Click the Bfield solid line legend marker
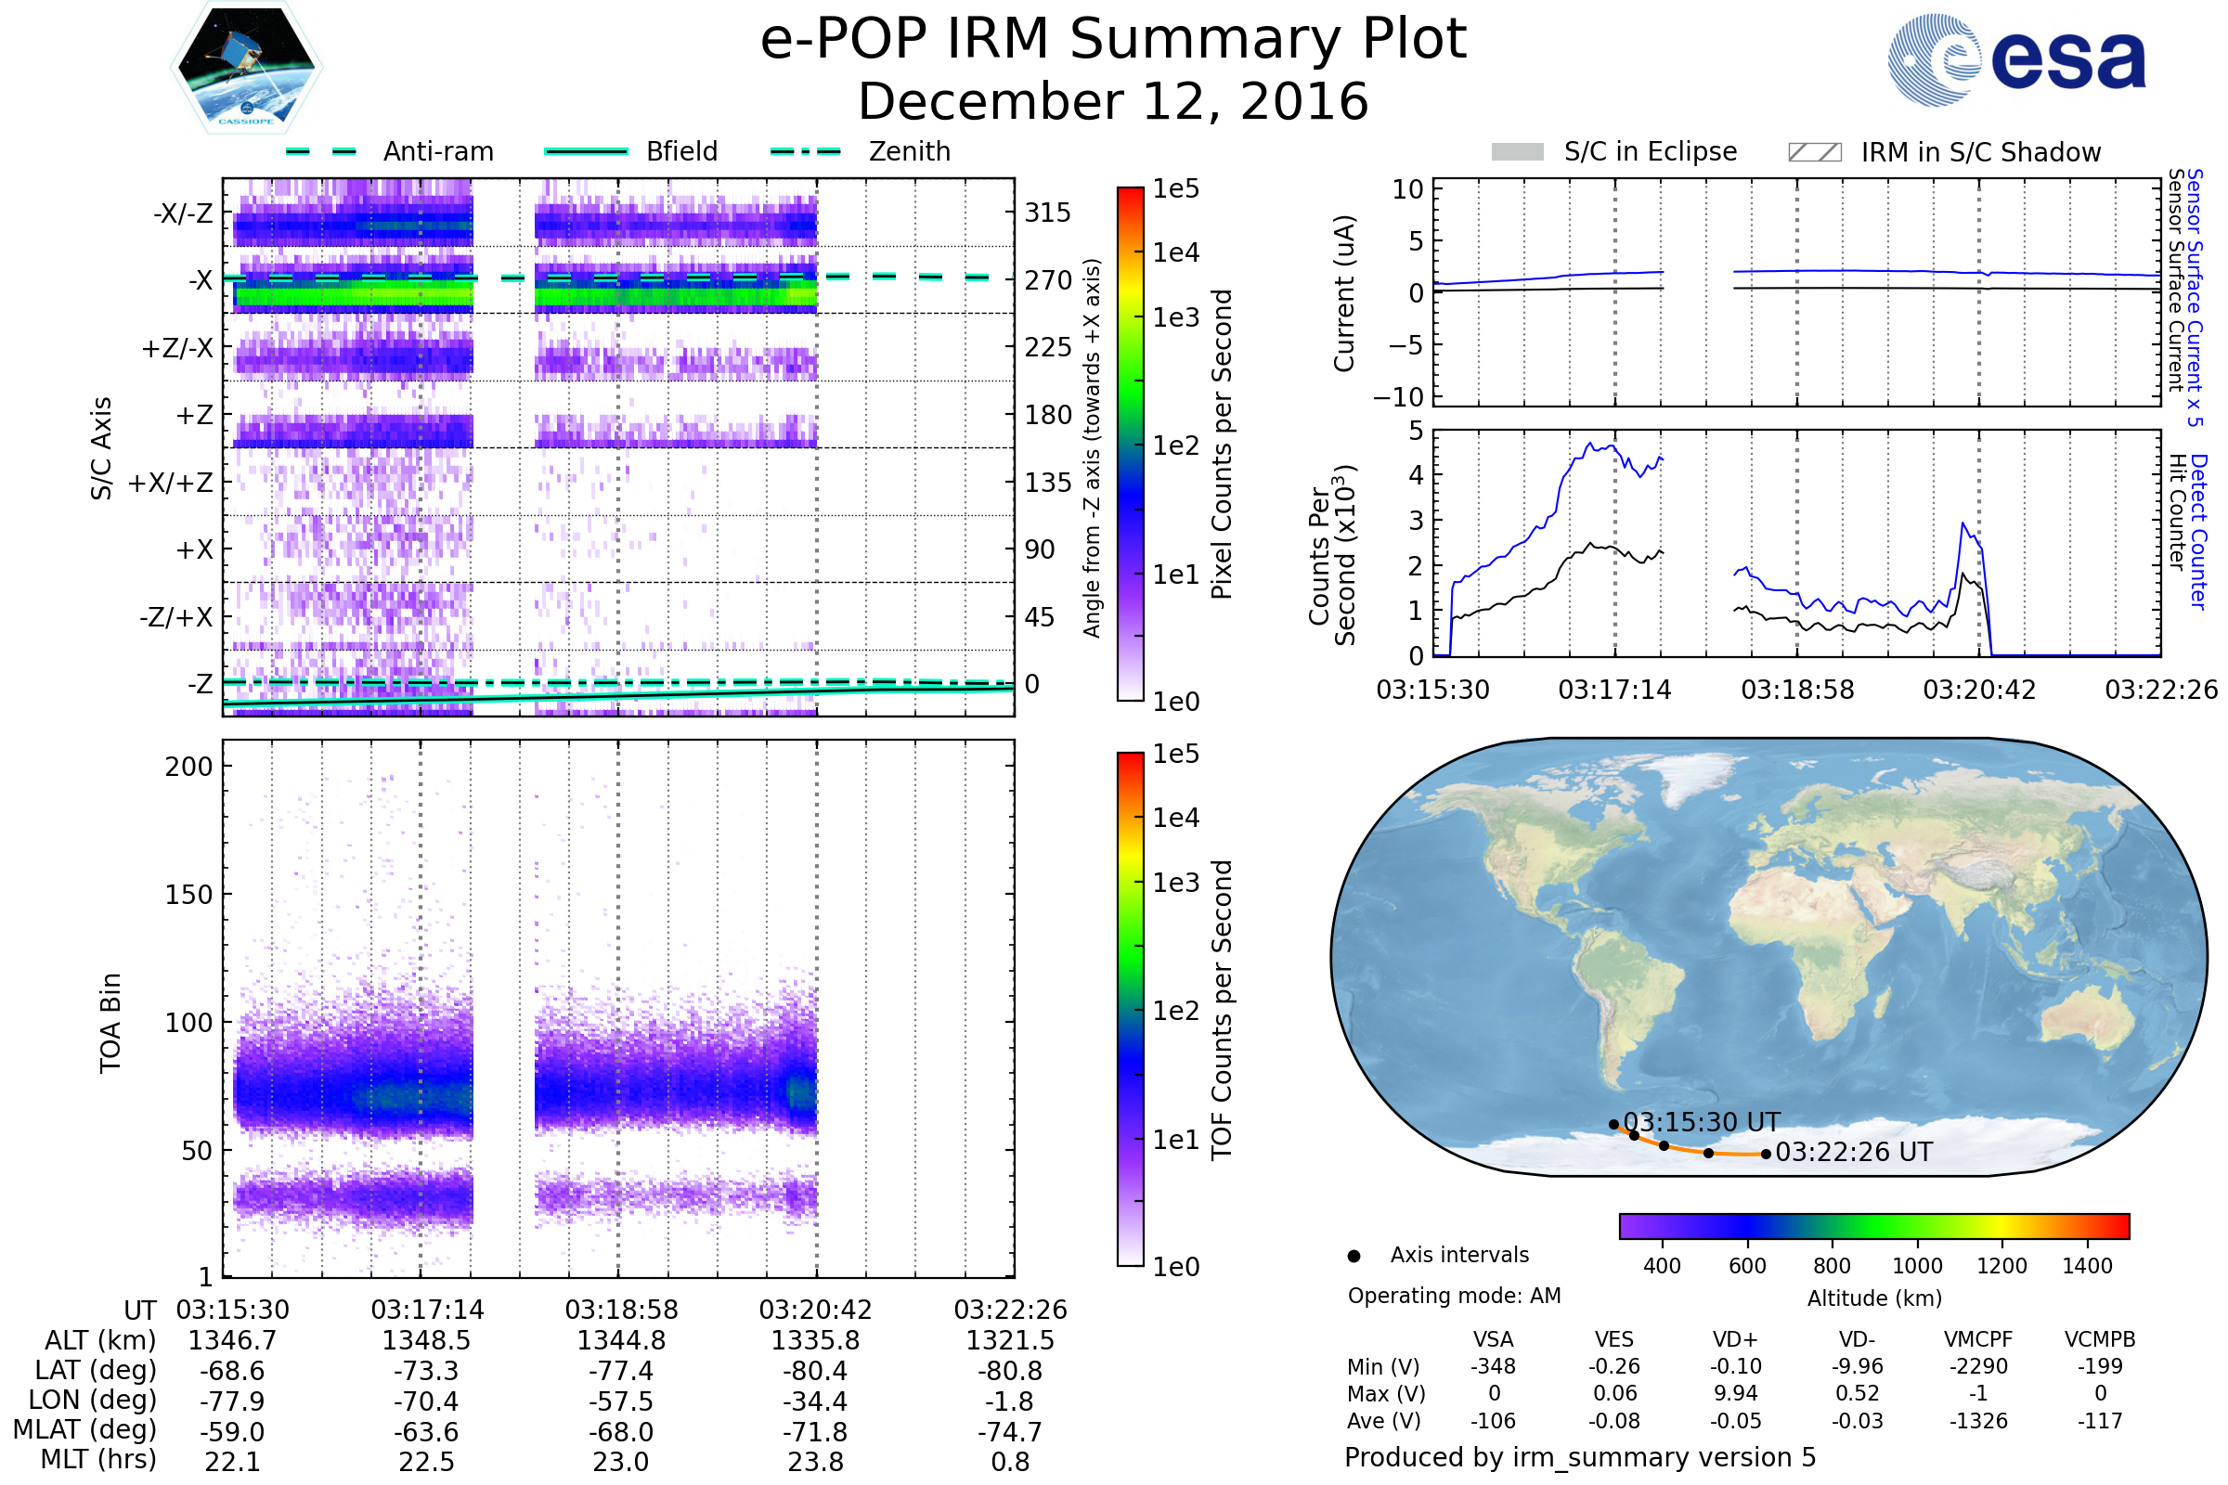Image resolution: width=2228 pixels, height=1485 pixels. point(586,151)
